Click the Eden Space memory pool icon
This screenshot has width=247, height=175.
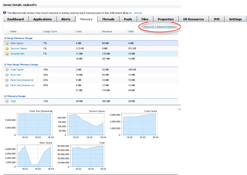point(7,43)
